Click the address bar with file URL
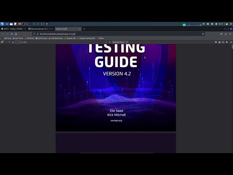This screenshot has height=175, width=233. [x=119, y=34]
